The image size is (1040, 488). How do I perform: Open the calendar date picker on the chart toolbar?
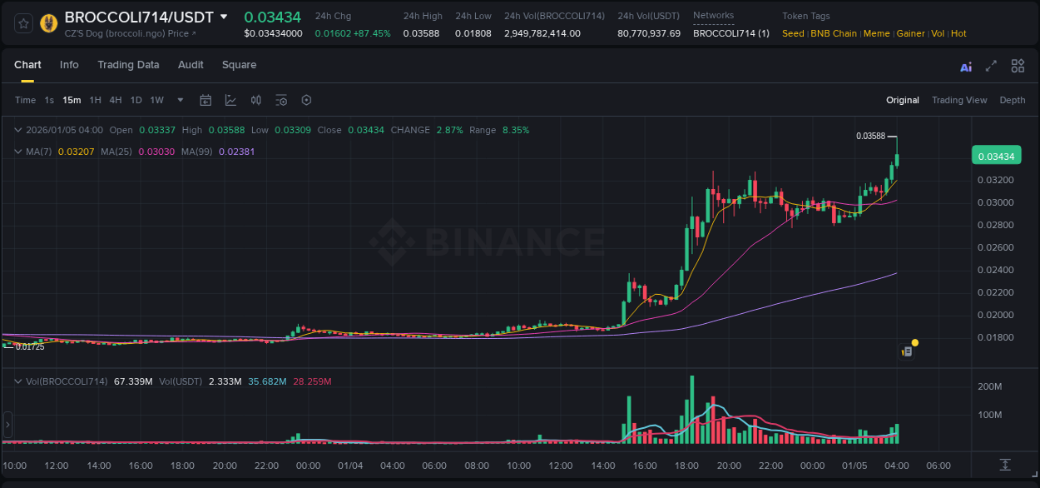(206, 100)
